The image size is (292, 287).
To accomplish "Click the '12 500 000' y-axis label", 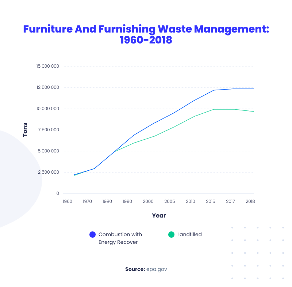I will [x=48, y=87].
